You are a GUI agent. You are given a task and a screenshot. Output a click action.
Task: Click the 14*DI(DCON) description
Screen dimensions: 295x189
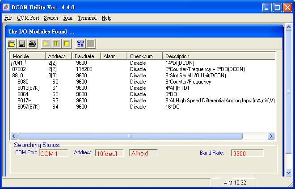coord(180,63)
